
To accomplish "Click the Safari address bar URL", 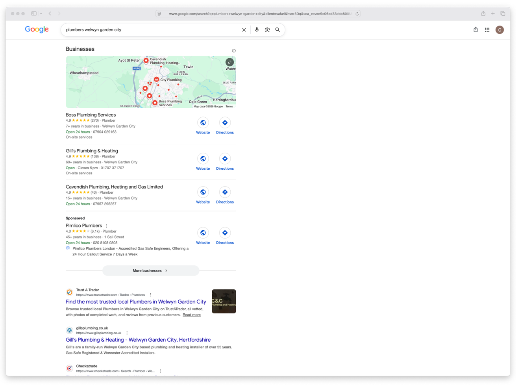I will (x=260, y=14).
